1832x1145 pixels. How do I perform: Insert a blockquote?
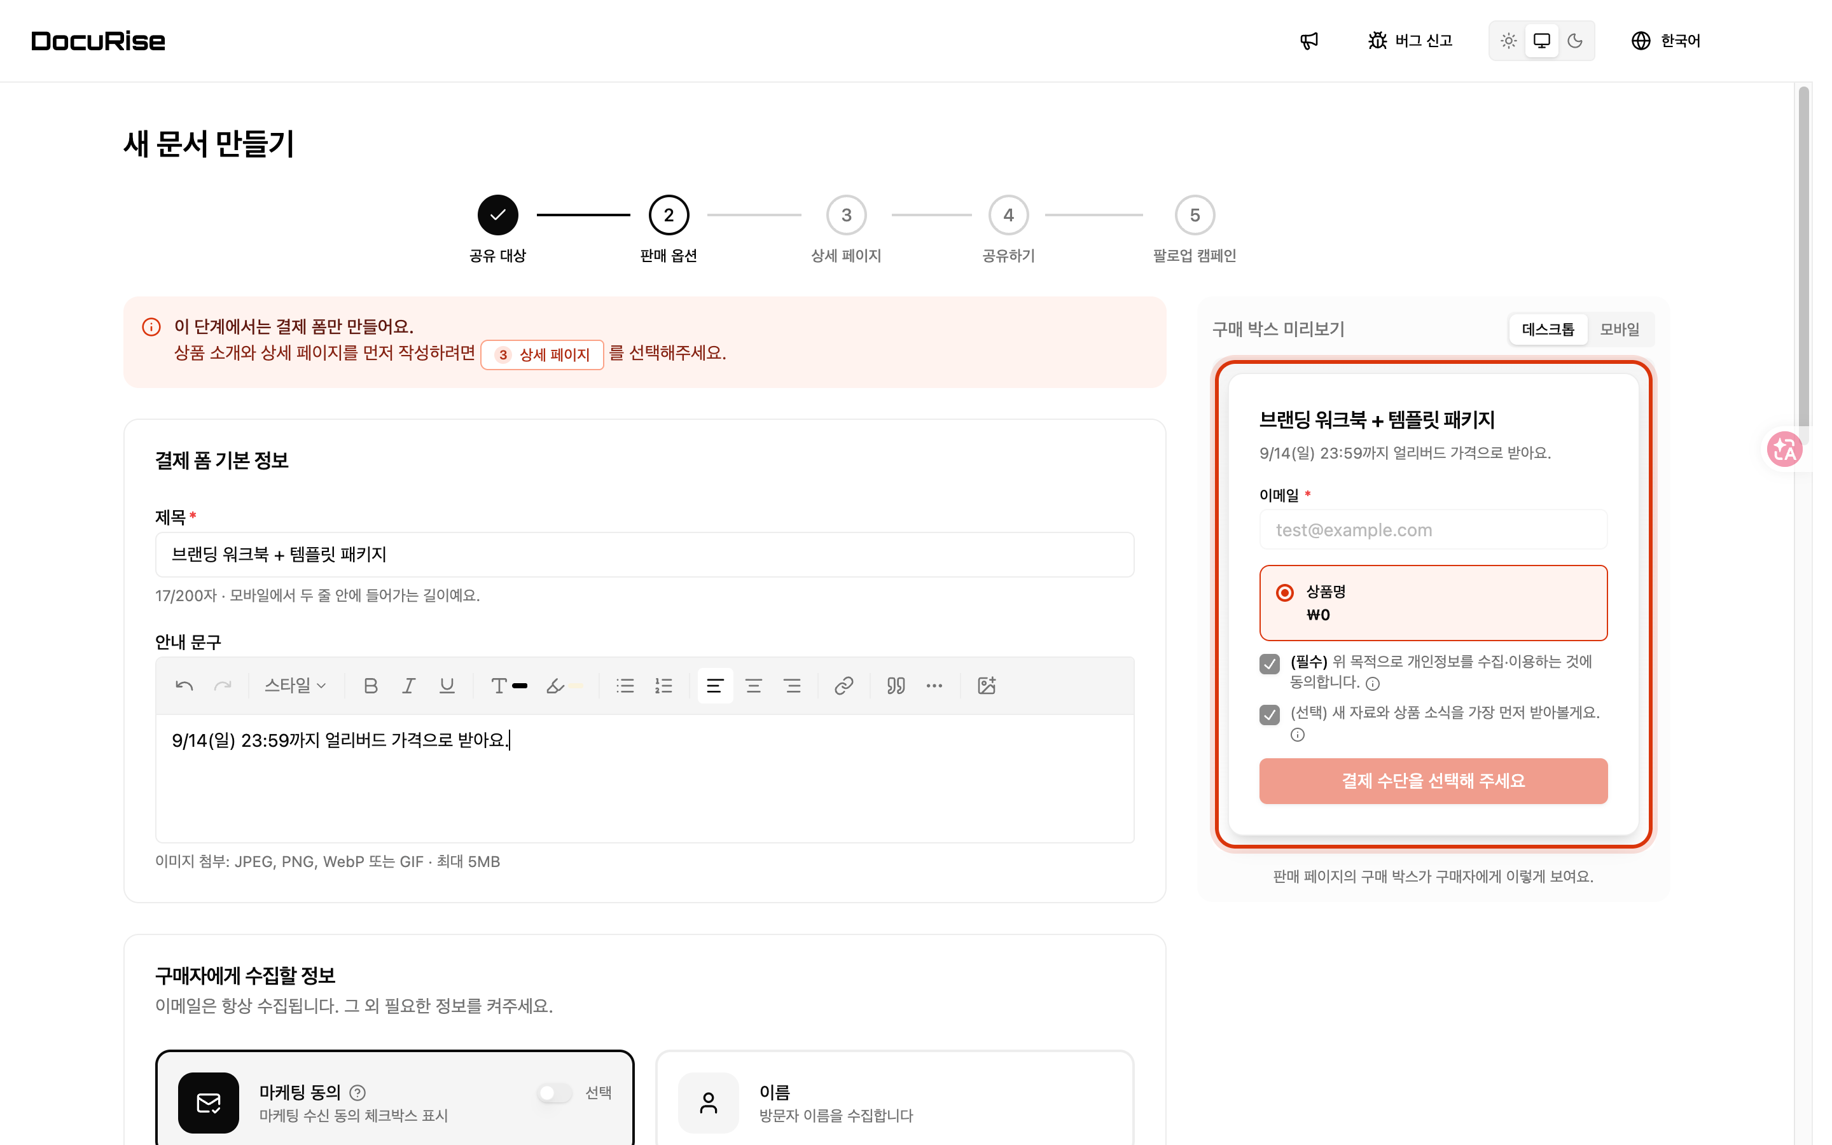[x=896, y=686]
